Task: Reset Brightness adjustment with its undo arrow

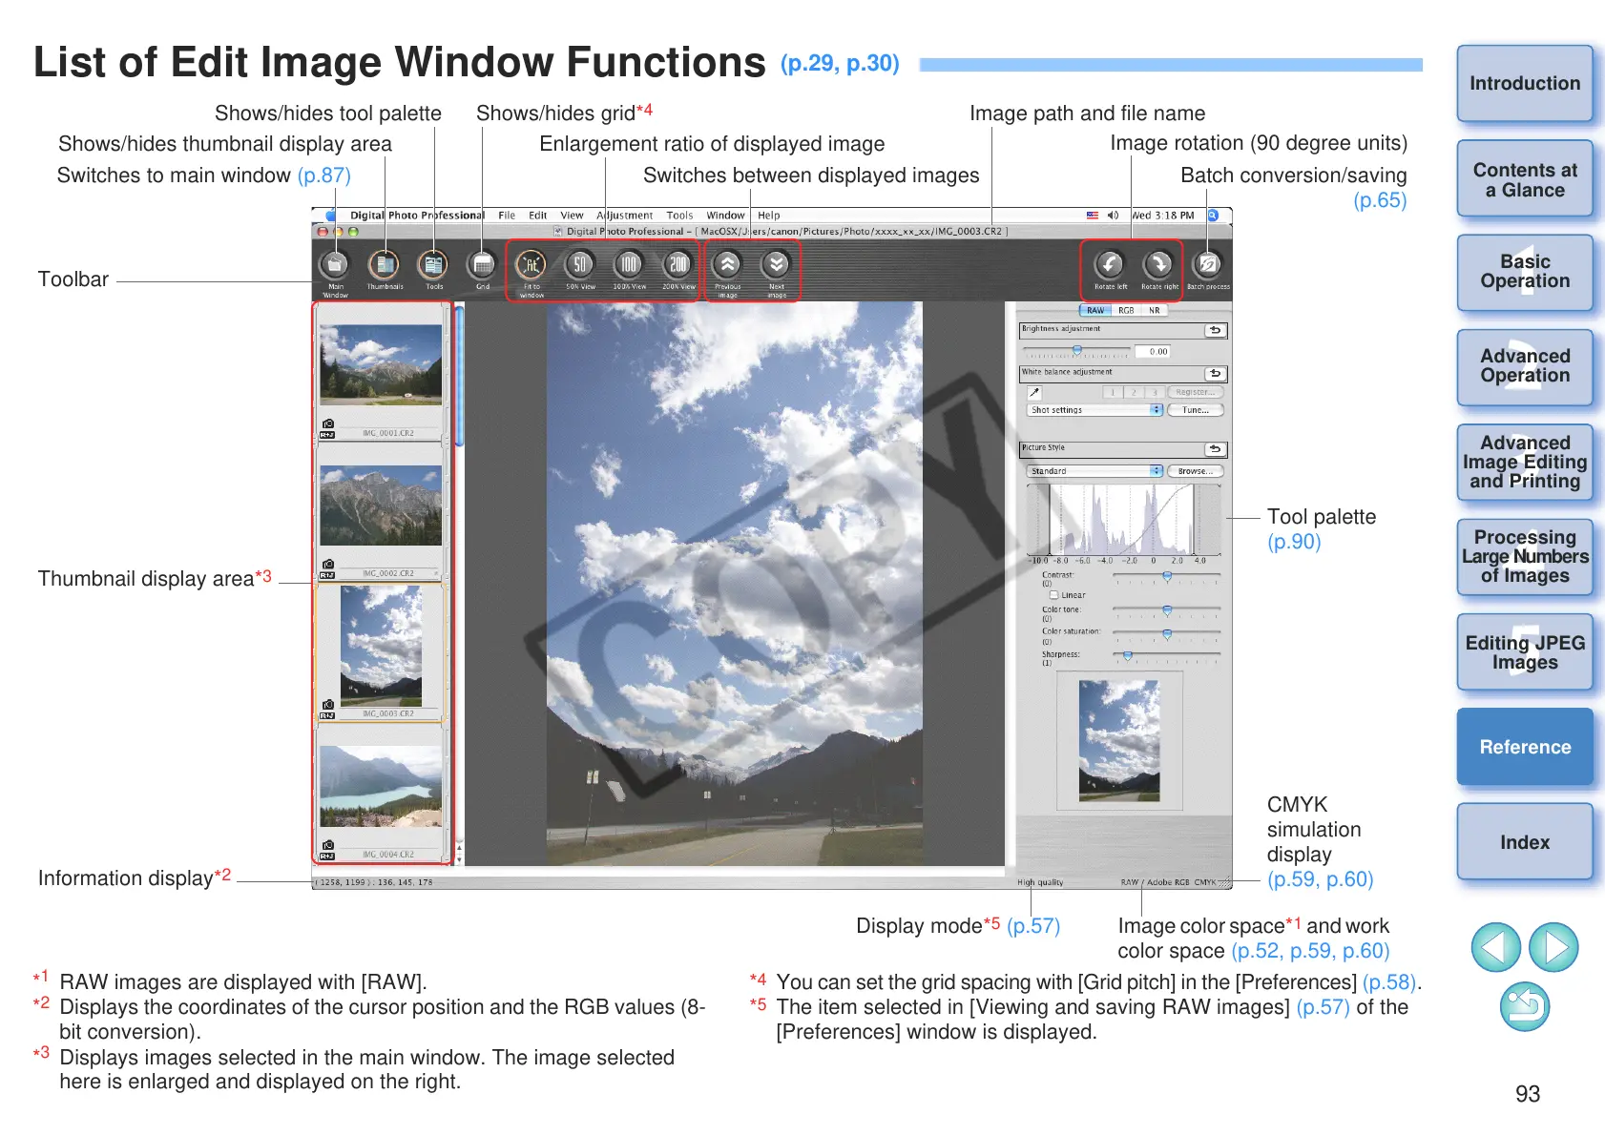Action: click(x=1215, y=330)
